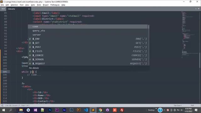Open the volume tray icon
The image size is (201, 113).
[182, 110]
